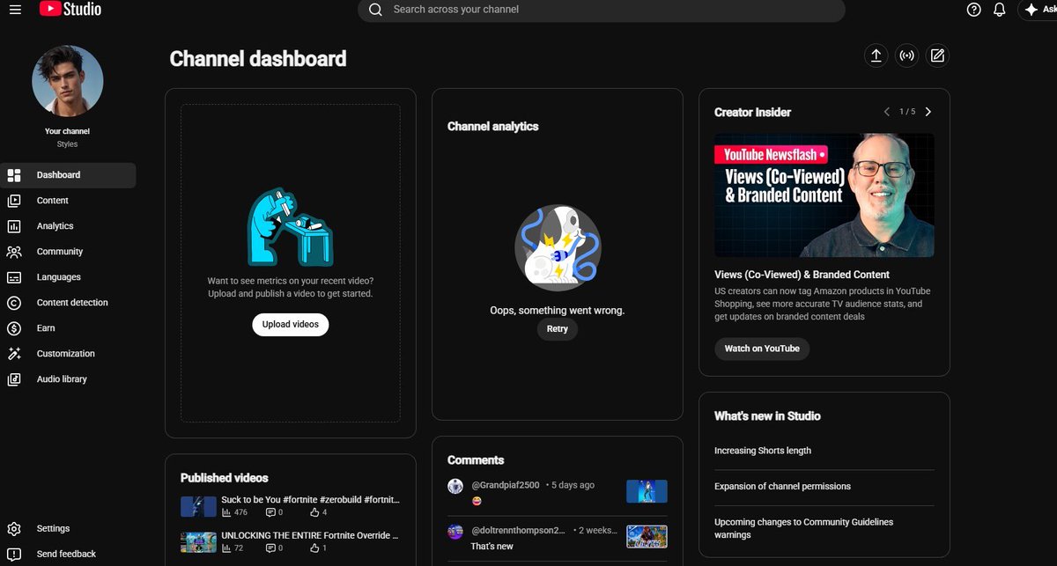The image size is (1057, 566).
Task: Open Send feedback in the sidebar
Action: point(69,555)
